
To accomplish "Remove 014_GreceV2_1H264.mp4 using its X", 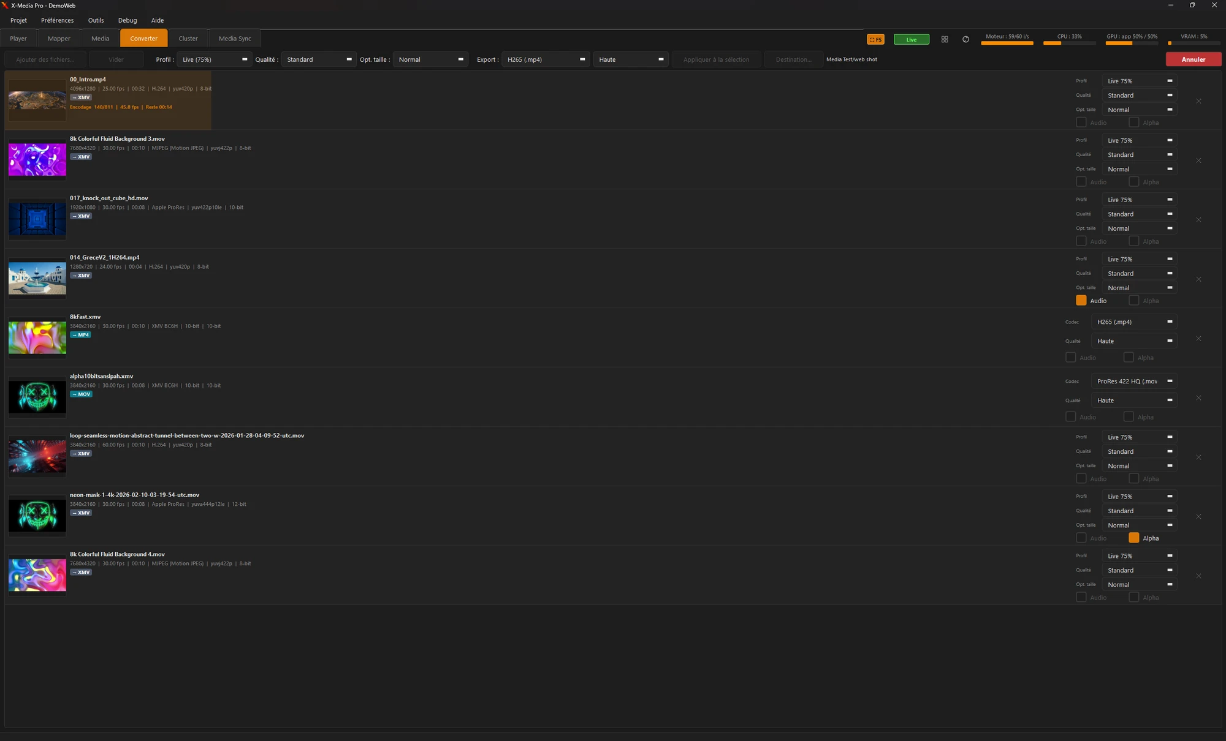I will (1198, 279).
